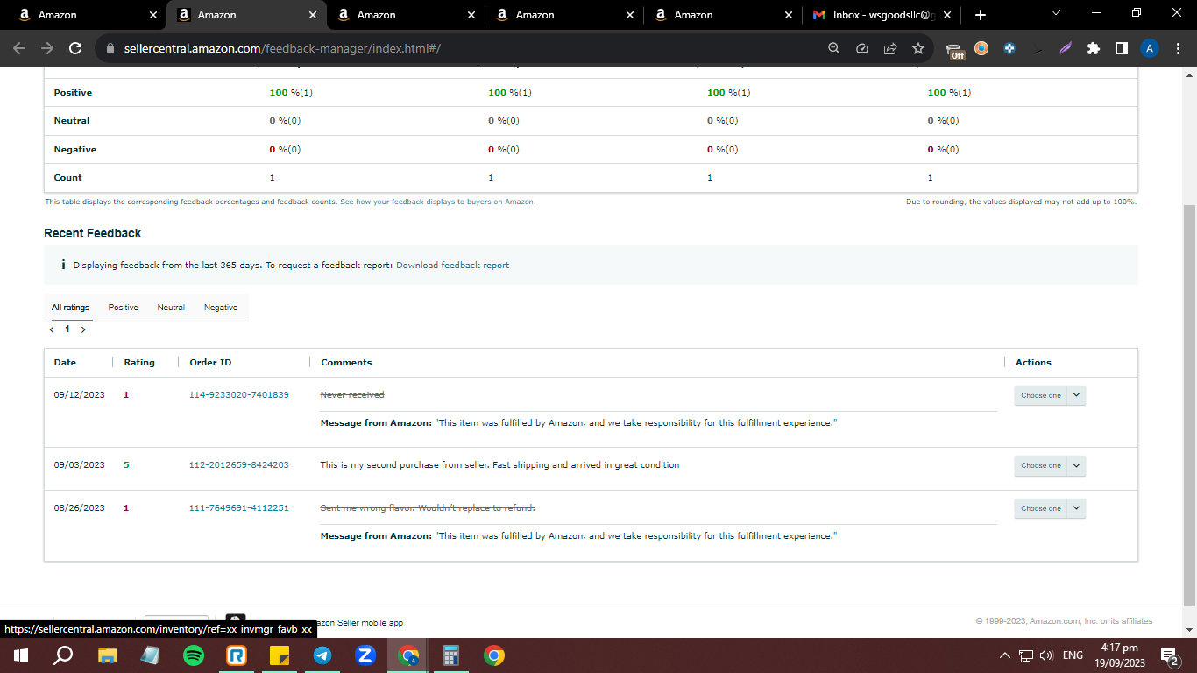Open Zalo from the taskbar

pos(365,655)
